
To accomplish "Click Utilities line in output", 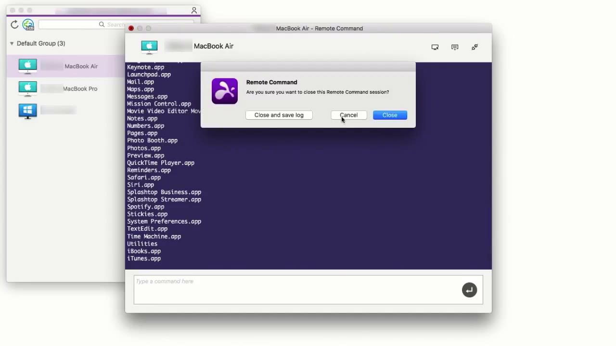I will pos(142,244).
